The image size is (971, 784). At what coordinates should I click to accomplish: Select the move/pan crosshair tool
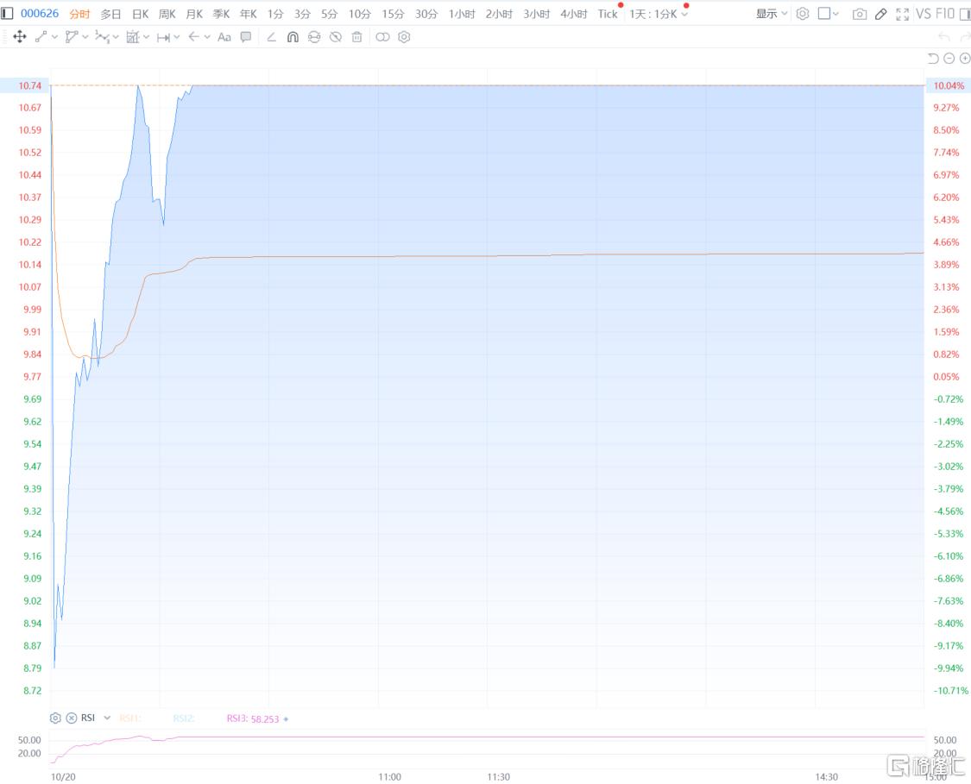pyautogui.click(x=20, y=37)
